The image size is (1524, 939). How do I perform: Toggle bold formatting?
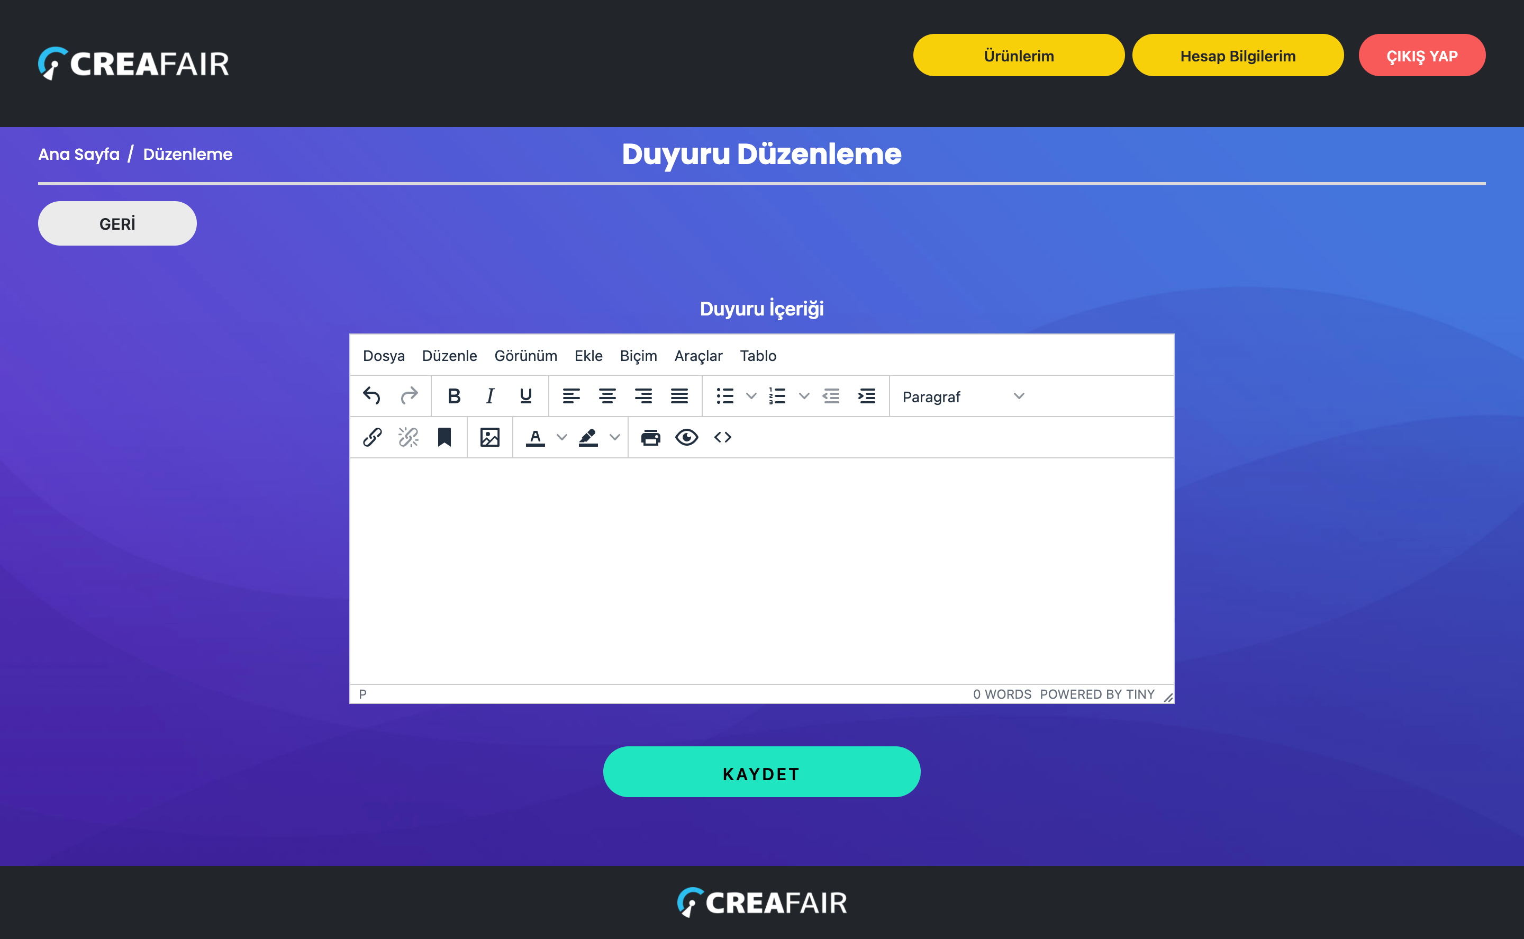click(454, 395)
